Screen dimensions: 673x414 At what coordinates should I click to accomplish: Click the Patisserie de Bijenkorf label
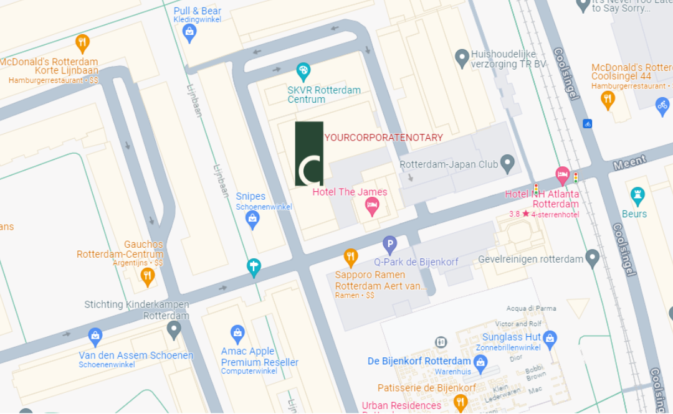(427, 388)
